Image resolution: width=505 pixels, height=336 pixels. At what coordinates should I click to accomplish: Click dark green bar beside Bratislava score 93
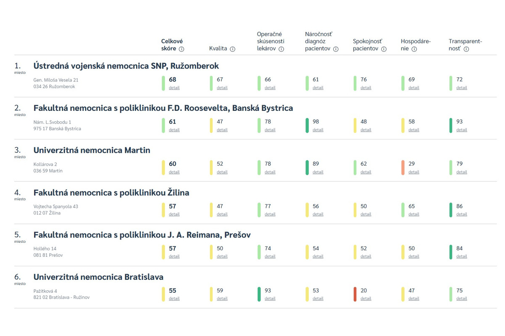click(x=259, y=294)
